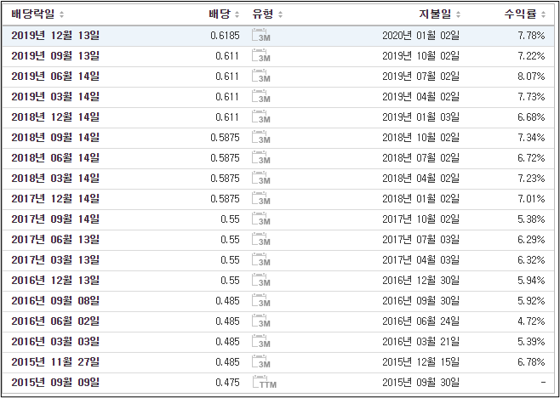Click 3M calendar icon in 2019년 03월 14일 row
The image size is (560, 398).
(260, 96)
